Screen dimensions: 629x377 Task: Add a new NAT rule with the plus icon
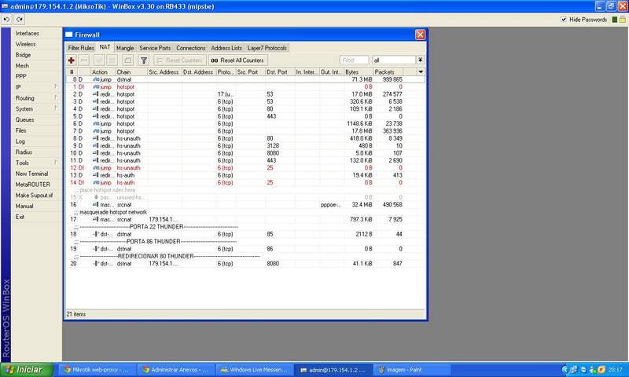point(72,60)
